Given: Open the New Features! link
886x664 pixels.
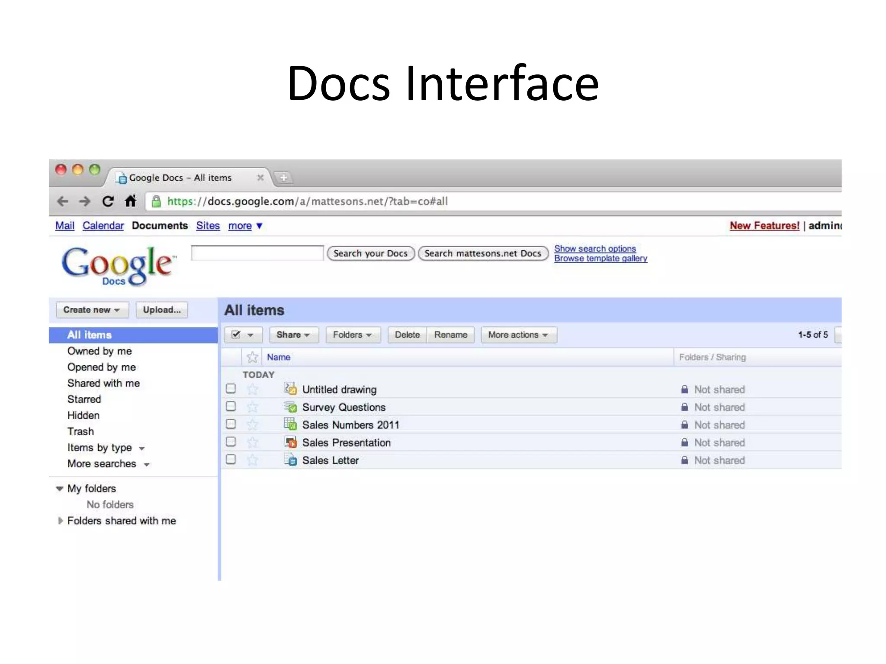Looking at the screenshot, I should [x=764, y=226].
